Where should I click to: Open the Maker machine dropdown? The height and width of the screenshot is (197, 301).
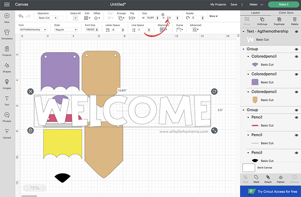[x=256, y=5]
